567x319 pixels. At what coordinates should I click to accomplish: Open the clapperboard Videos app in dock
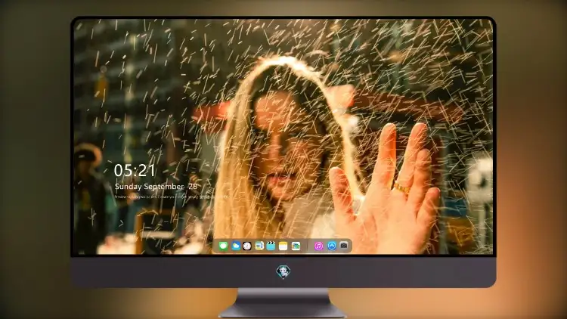click(271, 246)
